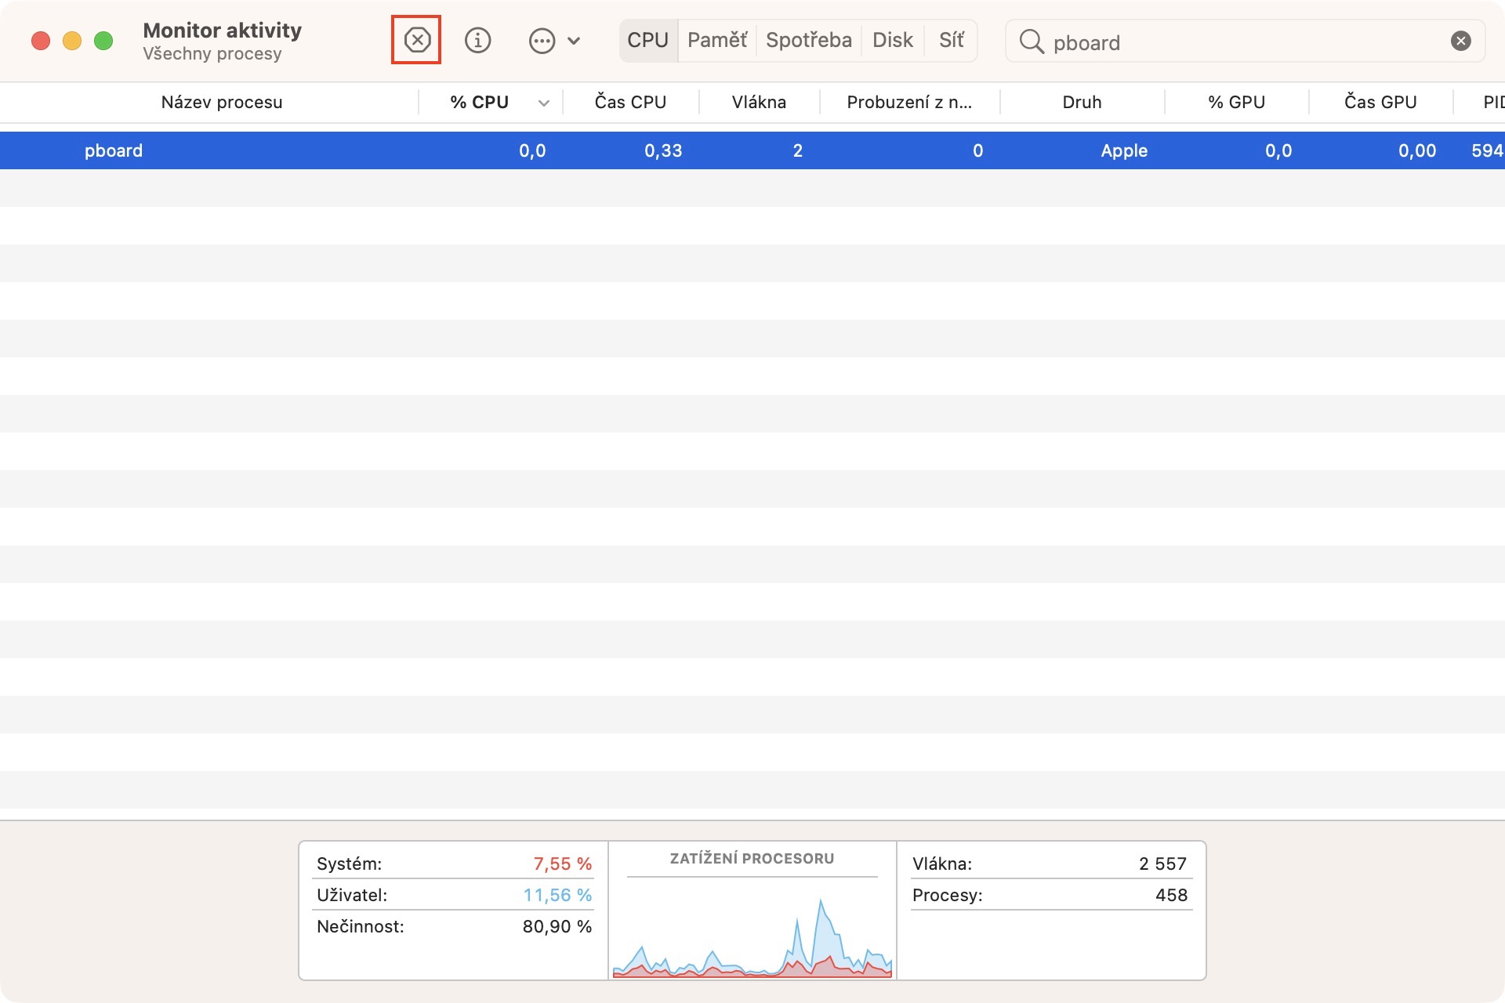Open the Disk tab

click(892, 40)
